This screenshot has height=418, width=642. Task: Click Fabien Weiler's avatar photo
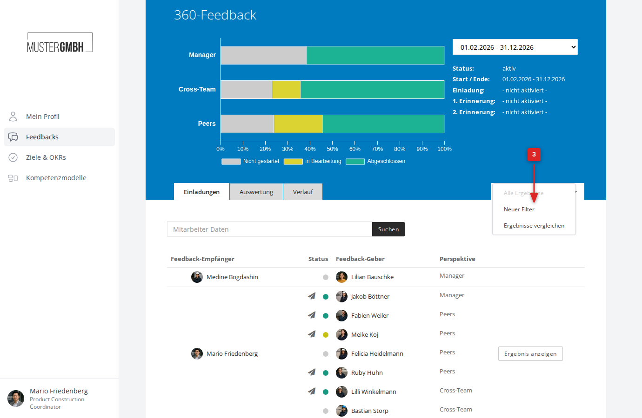click(341, 315)
